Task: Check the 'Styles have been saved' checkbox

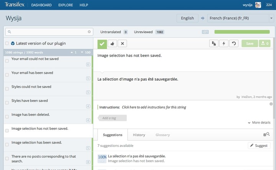Action: 7,103
